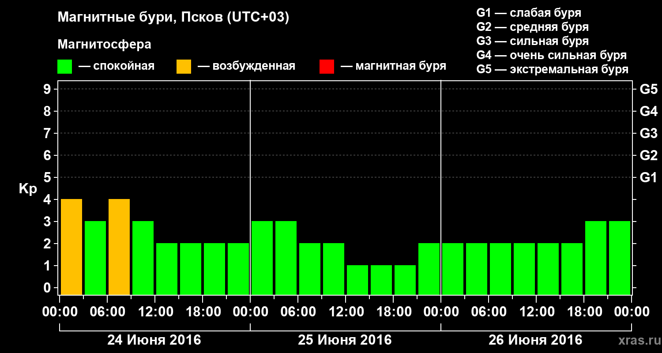Click the orange 'возбужденная' legend swatch
Screen dimensions: 662x353
pos(184,67)
